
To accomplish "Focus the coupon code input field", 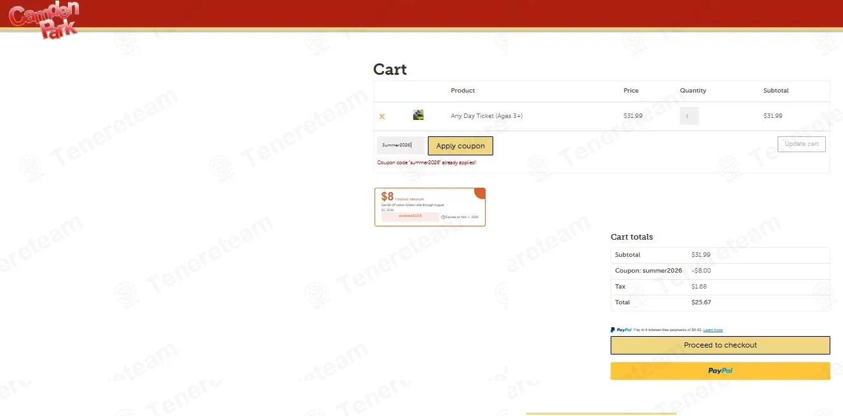I will (x=401, y=145).
